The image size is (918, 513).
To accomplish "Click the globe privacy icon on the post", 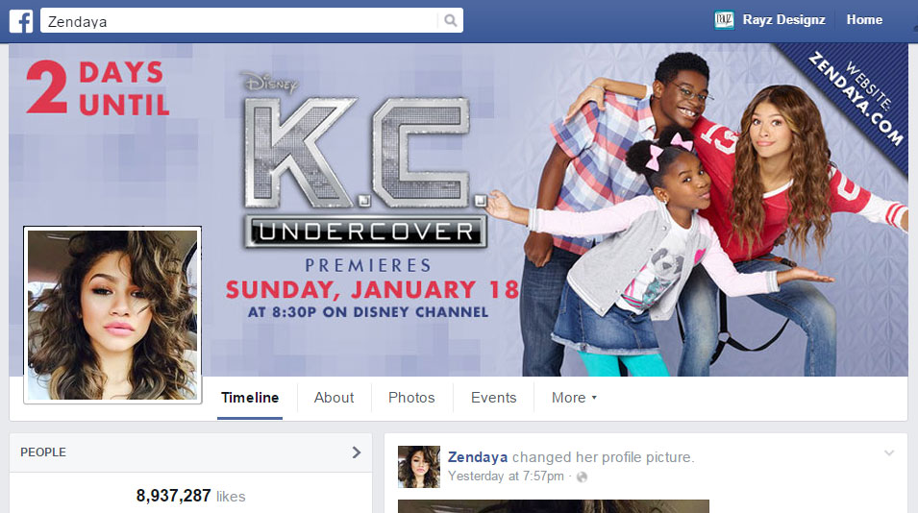I will coord(582,476).
